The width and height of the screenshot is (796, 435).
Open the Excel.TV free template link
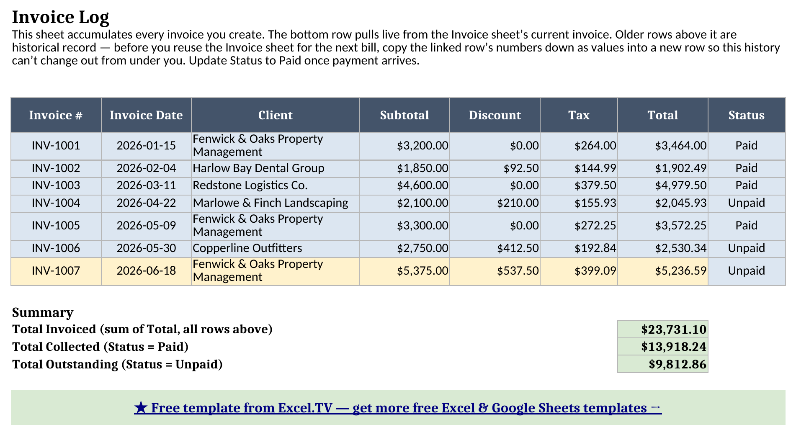click(x=398, y=408)
